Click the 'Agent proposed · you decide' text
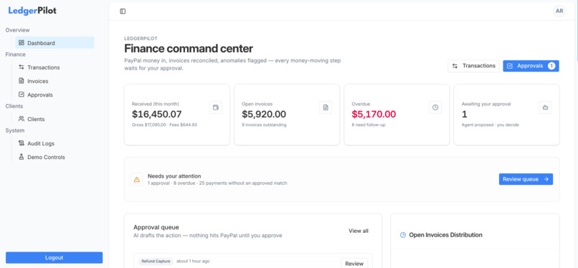 click(490, 125)
